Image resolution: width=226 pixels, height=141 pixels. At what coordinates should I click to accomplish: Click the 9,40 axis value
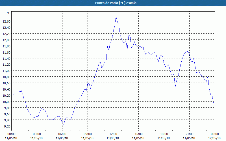point(7,120)
